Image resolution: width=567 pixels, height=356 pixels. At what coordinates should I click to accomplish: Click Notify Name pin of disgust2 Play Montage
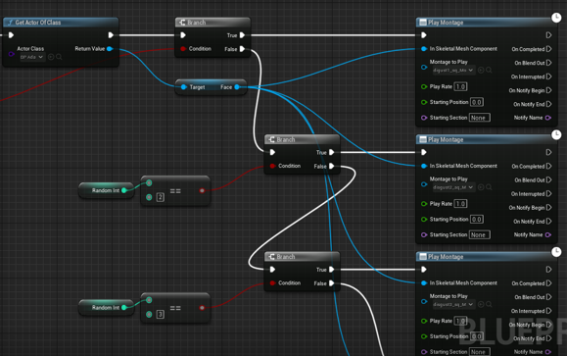[x=548, y=234]
